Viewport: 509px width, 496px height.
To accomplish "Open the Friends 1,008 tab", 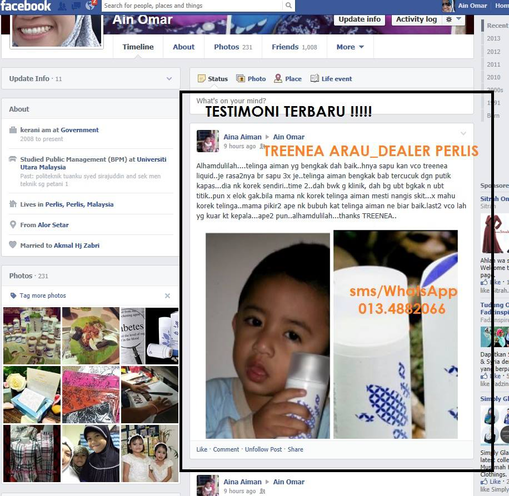I will click(295, 47).
